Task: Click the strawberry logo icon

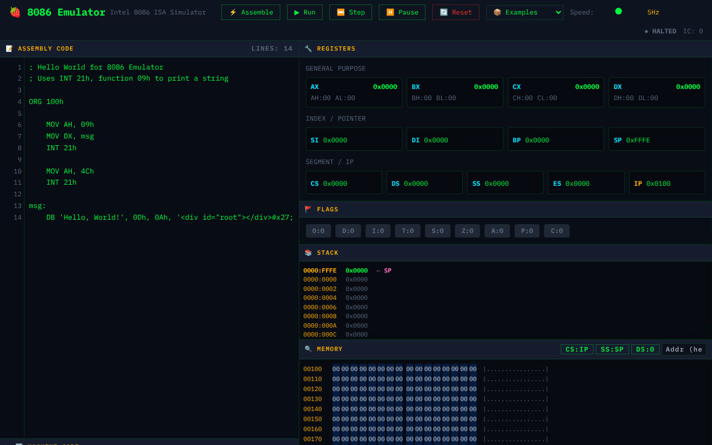Action: (15, 12)
